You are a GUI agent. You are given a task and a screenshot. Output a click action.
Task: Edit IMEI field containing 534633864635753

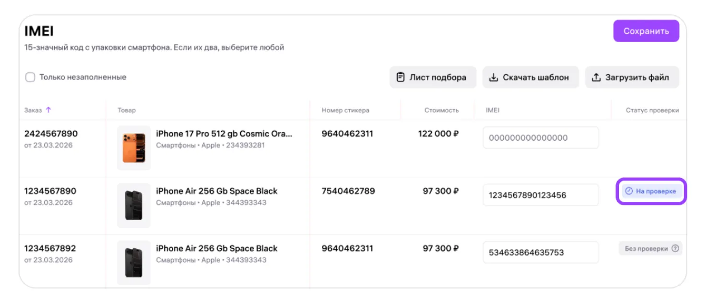[x=541, y=253]
